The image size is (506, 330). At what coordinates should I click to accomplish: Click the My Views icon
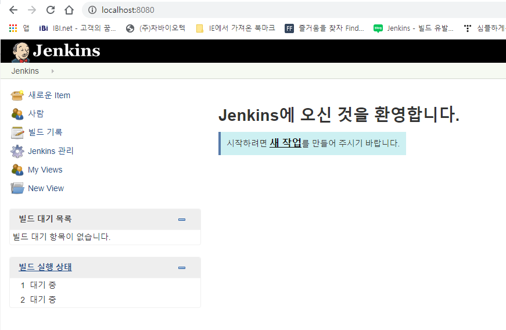(17, 170)
